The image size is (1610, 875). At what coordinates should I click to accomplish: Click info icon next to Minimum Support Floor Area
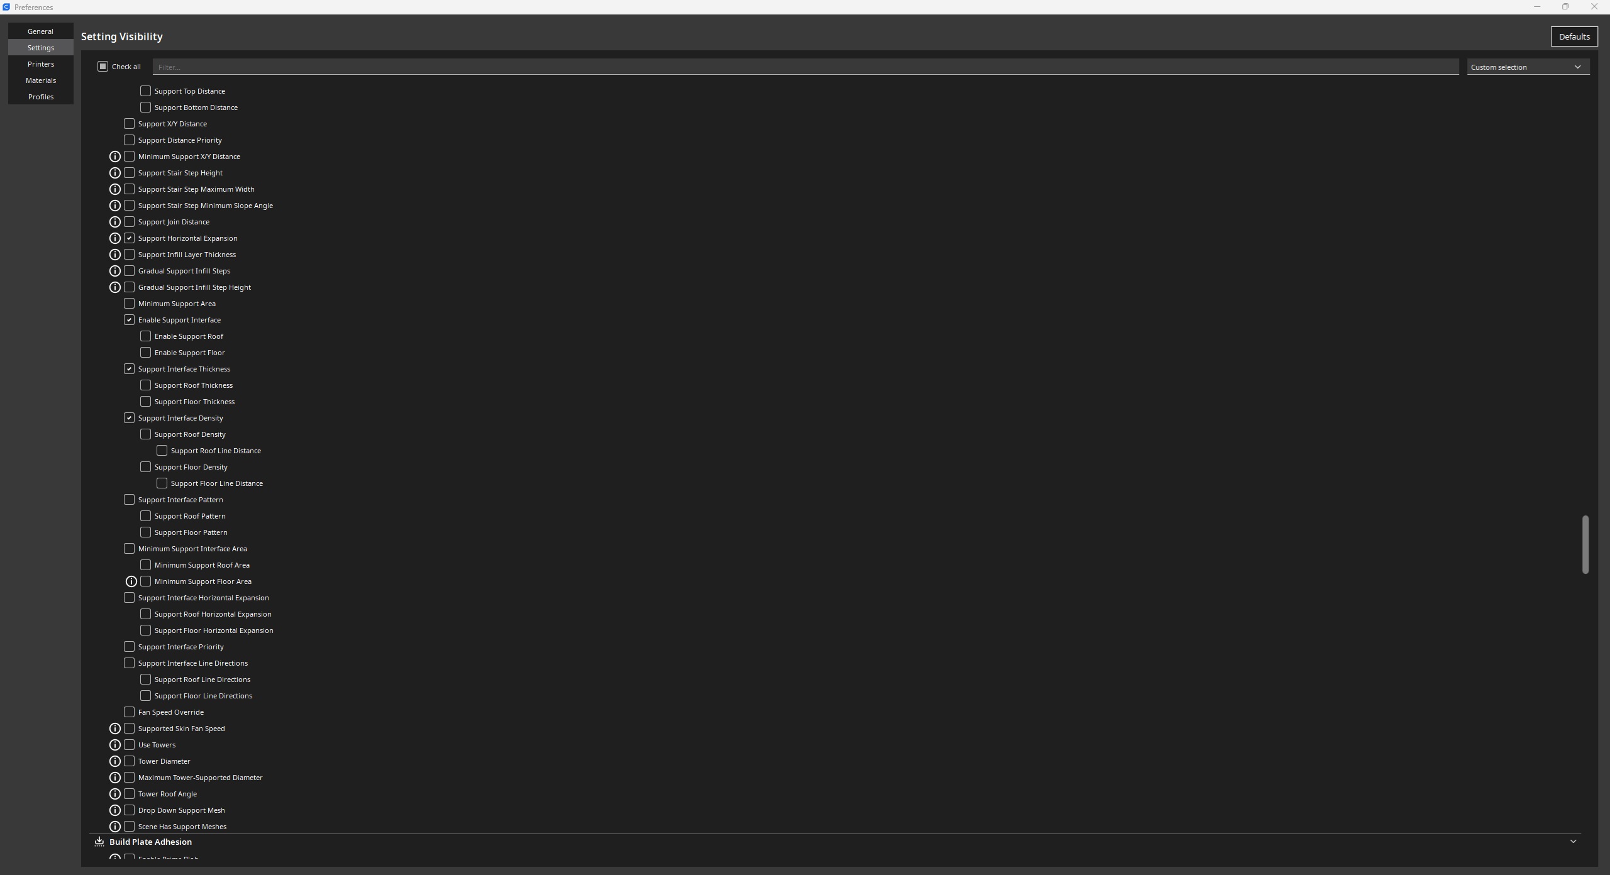(x=131, y=581)
